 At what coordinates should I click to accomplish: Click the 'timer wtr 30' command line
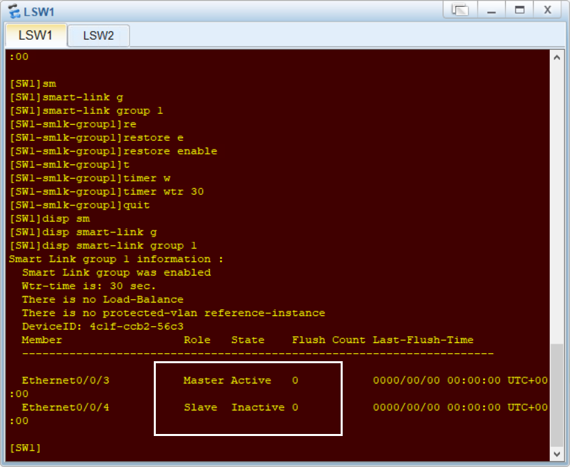click(x=107, y=191)
